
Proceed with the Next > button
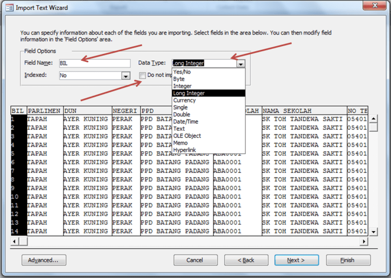point(297,260)
